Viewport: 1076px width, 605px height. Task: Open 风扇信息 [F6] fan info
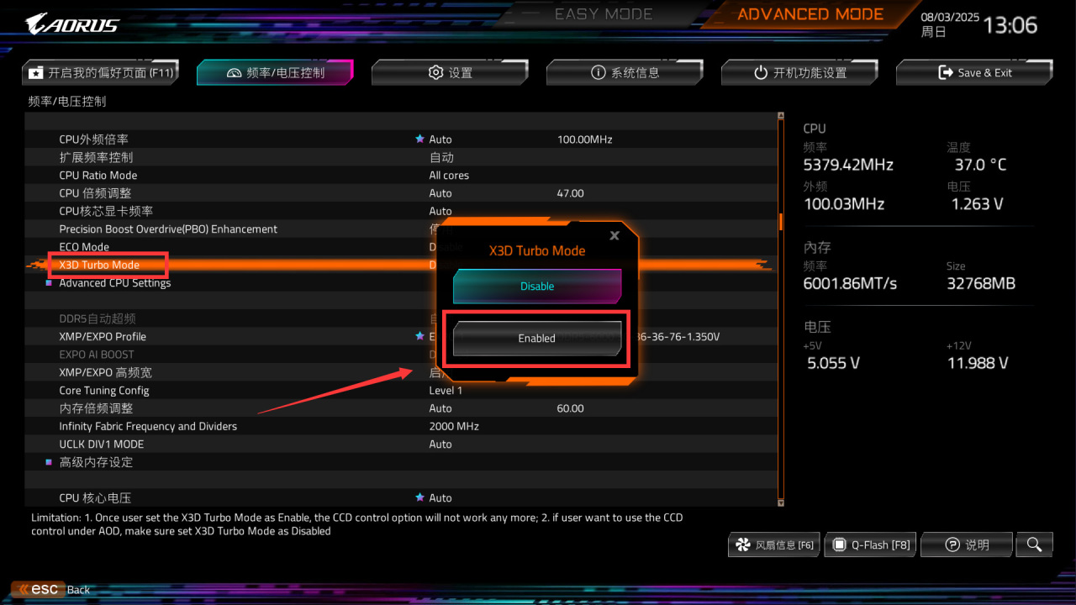tap(774, 544)
